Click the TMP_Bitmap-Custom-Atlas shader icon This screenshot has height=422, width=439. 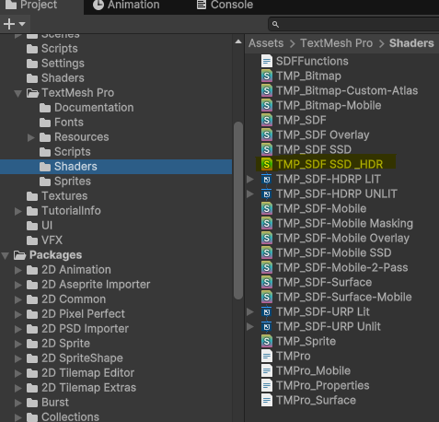tap(267, 90)
